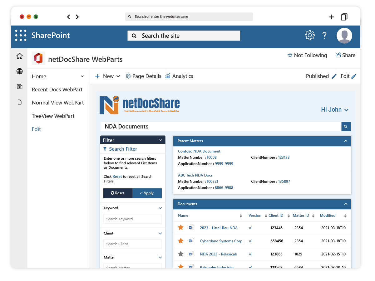
Task: Click Edit in page toolbar
Action: [x=348, y=76]
